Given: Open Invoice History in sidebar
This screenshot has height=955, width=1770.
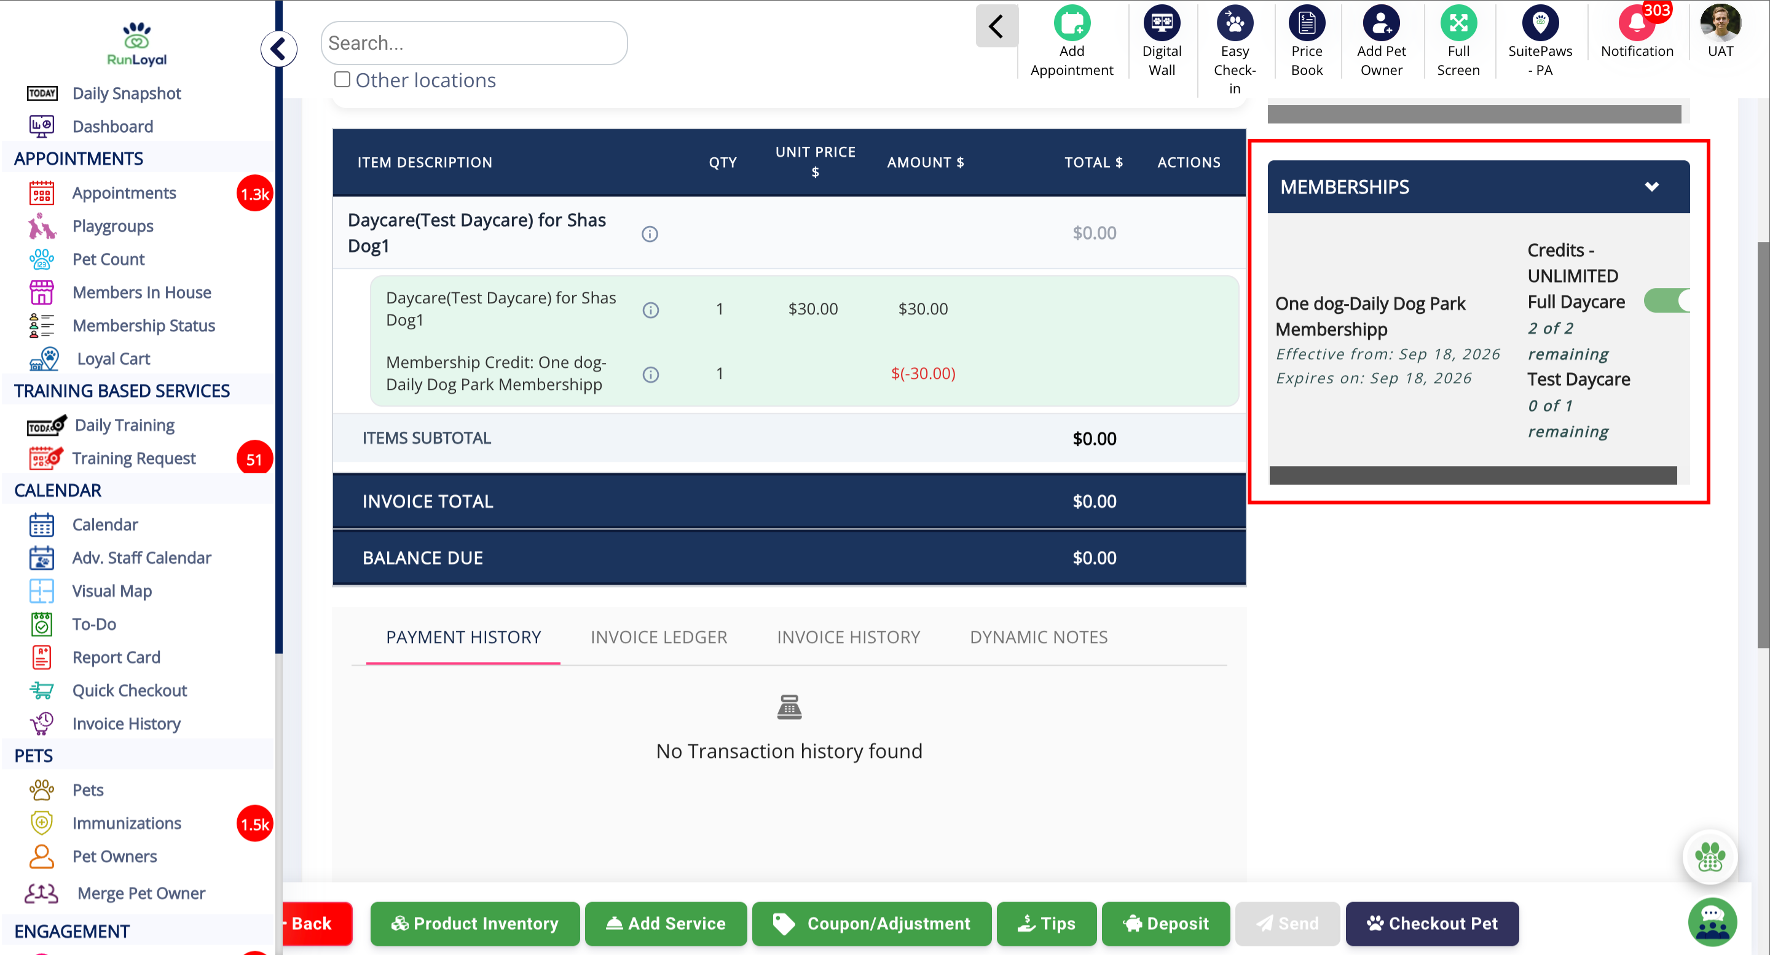Looking at the screenshot, I should (127, 723).
